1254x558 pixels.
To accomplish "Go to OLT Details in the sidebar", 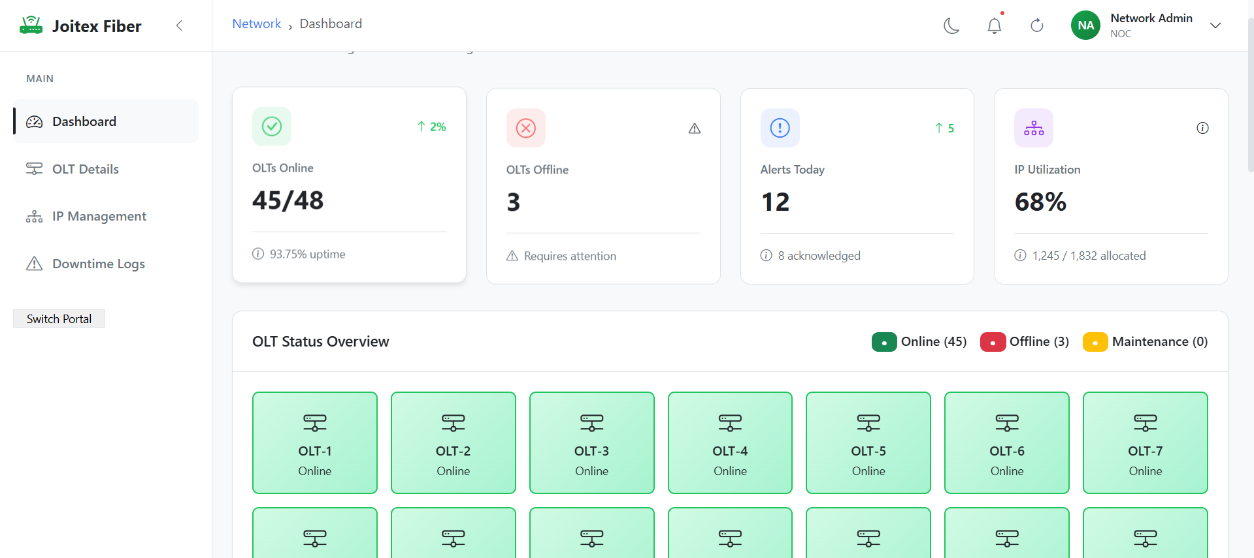I will 106,169.
